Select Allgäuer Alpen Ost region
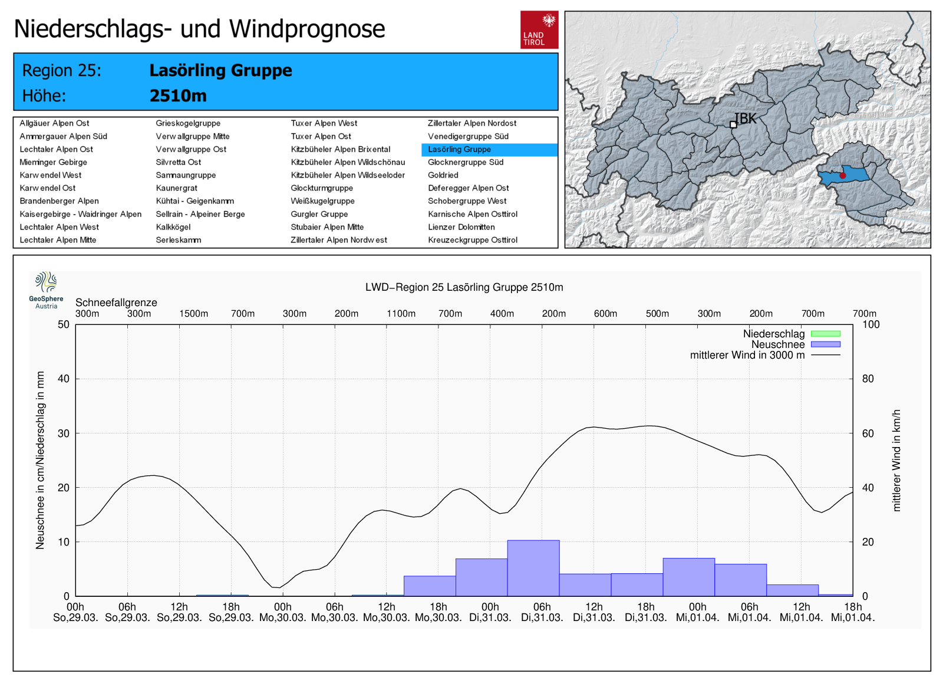The image size is (943, 680). coord(54,123)
